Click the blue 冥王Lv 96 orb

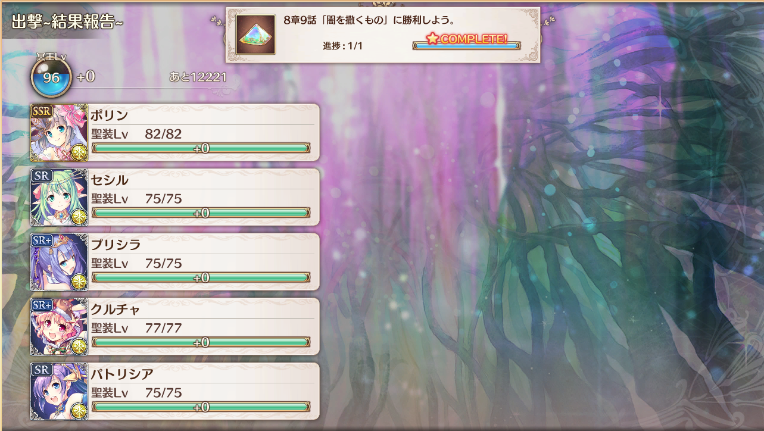(x=51, y=77)
